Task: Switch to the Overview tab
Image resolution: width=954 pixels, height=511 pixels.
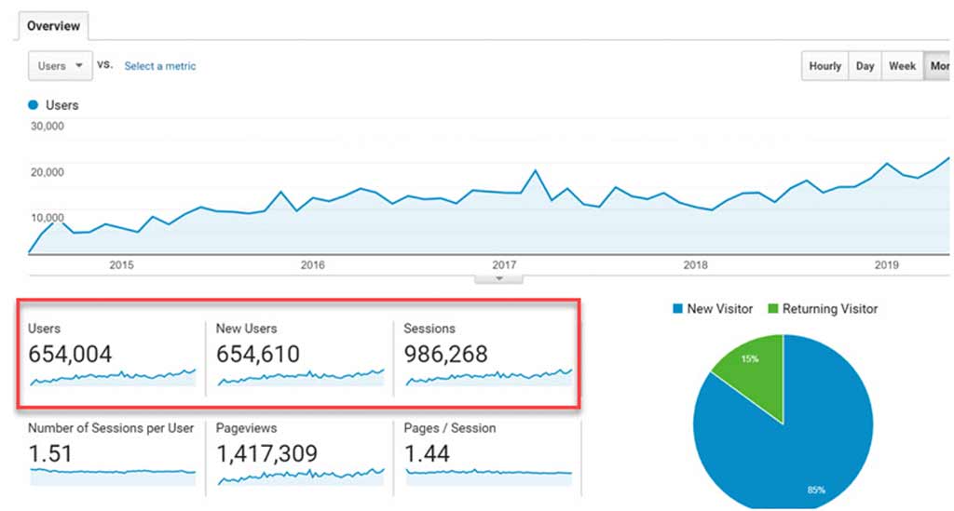Action: (x=53, y=26)
